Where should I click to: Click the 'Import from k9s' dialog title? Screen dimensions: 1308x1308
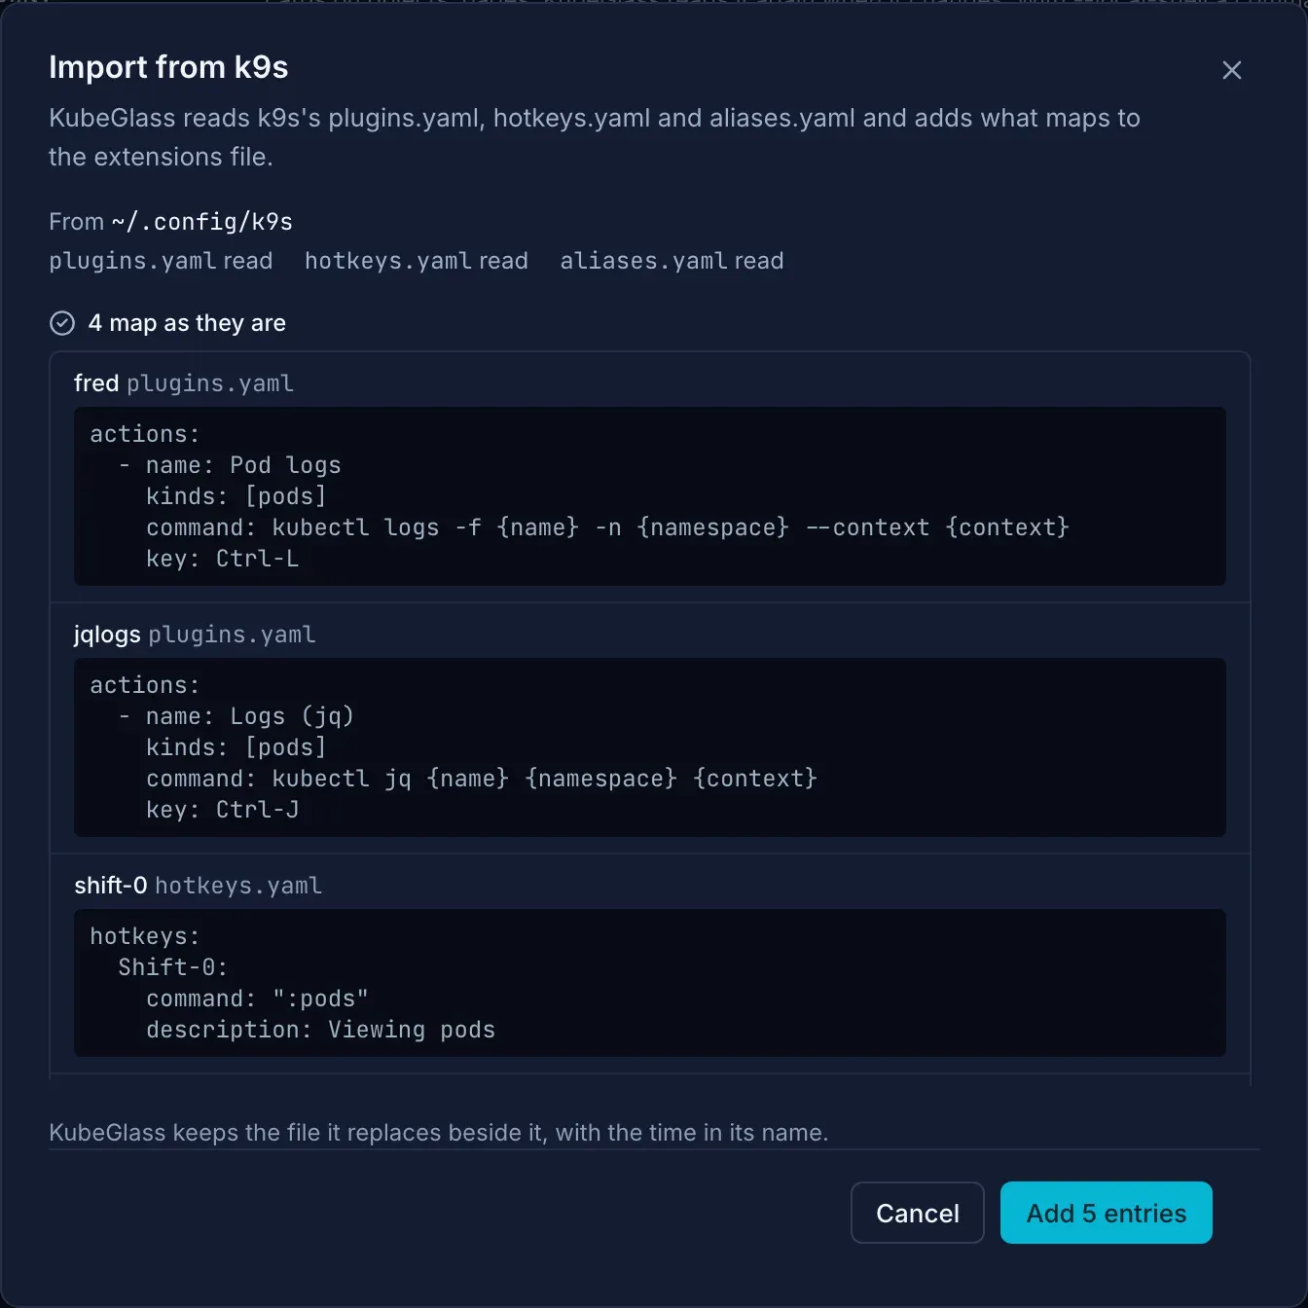pos(168,67)
